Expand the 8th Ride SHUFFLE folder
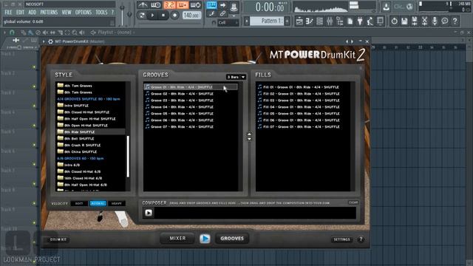This screenshot has height=266, width=473. pyautogui.click(x=90, y=132)
